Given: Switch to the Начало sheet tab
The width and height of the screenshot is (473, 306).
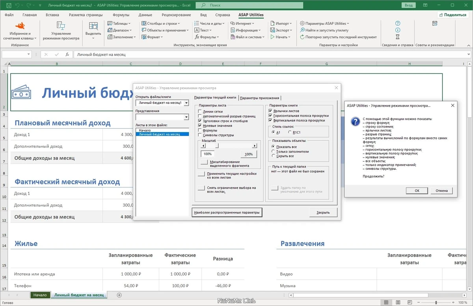Looking at the screenshot, I should 40,295.
